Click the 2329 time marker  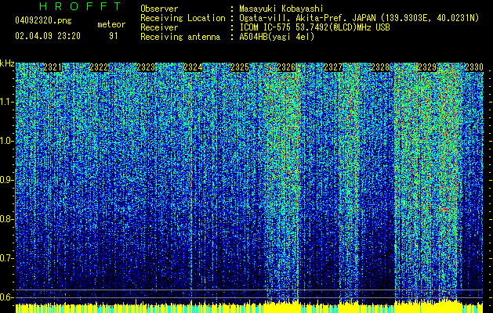click(427, 67)
